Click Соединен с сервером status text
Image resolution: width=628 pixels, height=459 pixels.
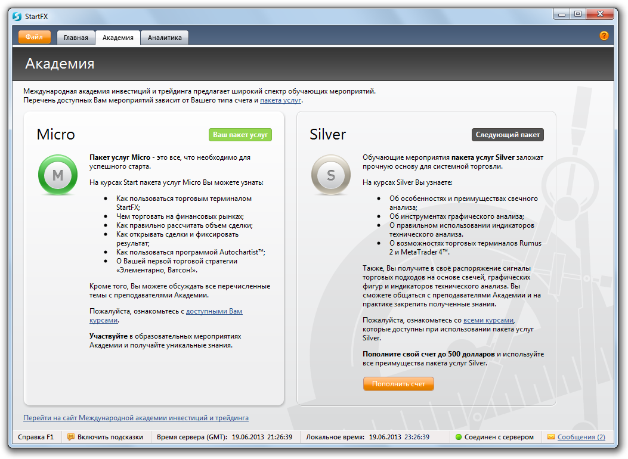point(499,437)
